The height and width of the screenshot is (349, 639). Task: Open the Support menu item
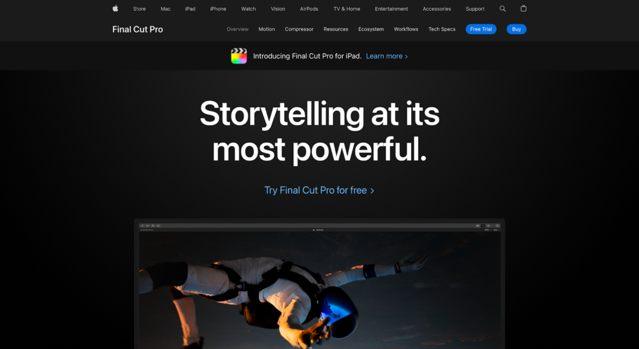(x=475, y=9)
